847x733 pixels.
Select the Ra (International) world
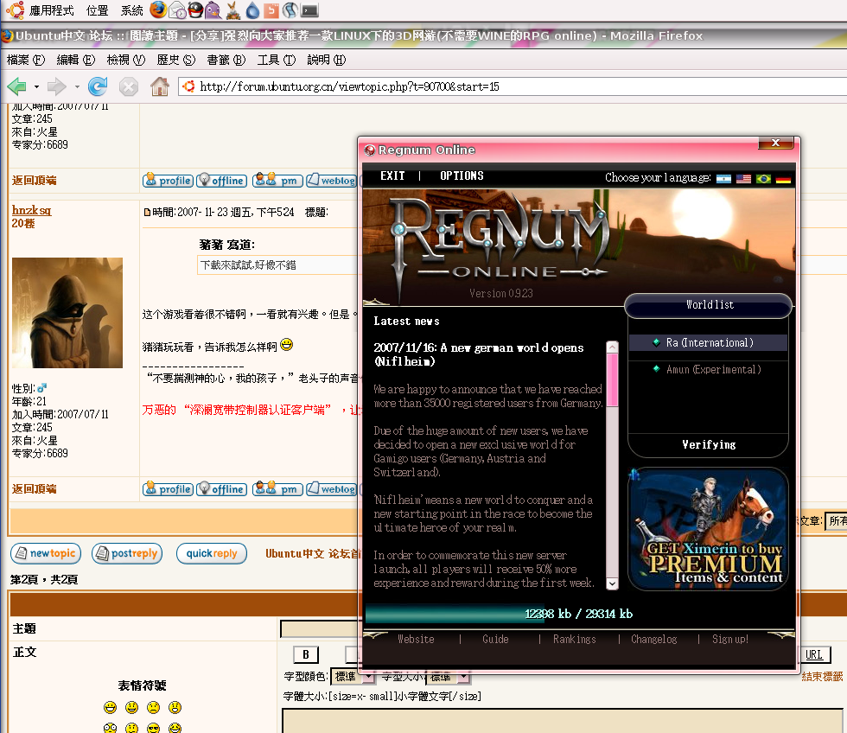pyautogui.click(x=708, y=342)
